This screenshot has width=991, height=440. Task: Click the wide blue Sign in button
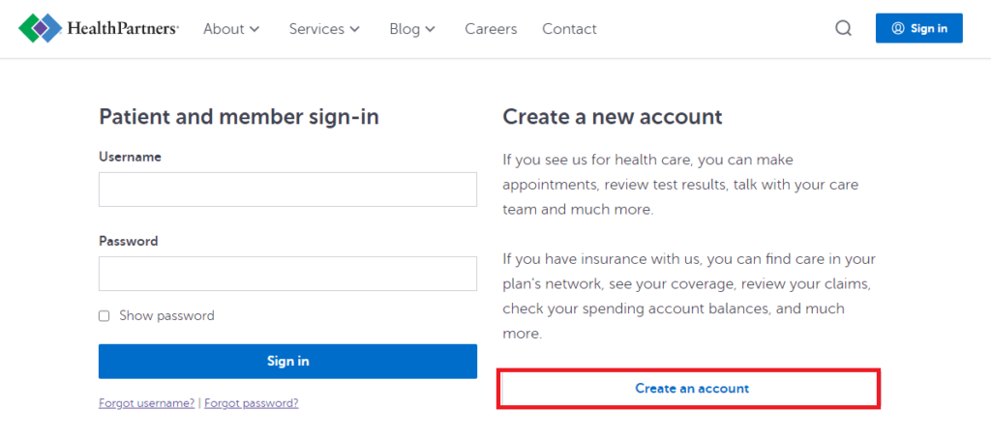click(287, 361)
